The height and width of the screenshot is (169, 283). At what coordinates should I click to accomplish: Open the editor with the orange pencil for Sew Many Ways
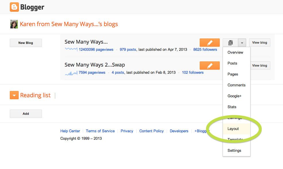pos(209,42)
